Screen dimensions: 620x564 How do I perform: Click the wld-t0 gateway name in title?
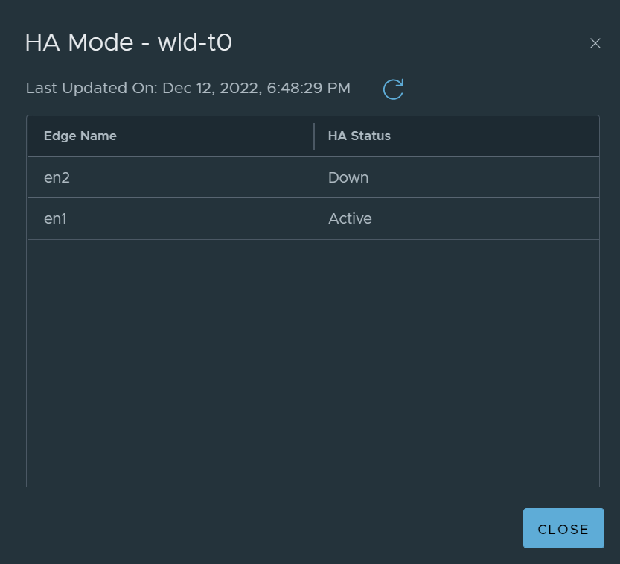pos(194,42)
